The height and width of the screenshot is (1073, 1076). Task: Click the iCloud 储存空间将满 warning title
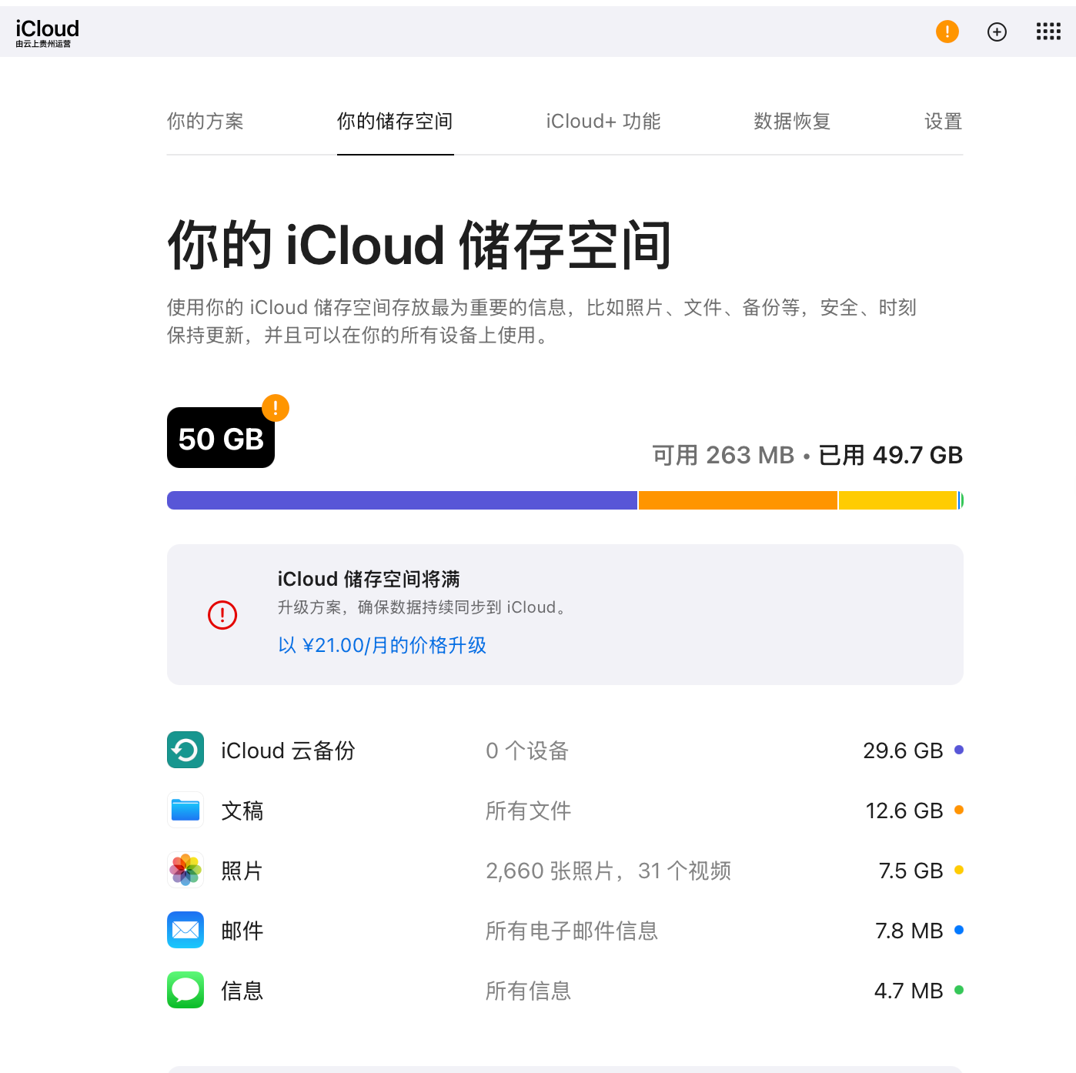(369, 579)
